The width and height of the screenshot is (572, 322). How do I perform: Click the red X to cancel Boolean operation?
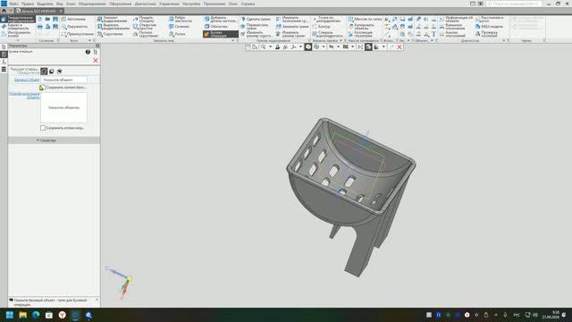pyautogui.click(x=96, y=61)
